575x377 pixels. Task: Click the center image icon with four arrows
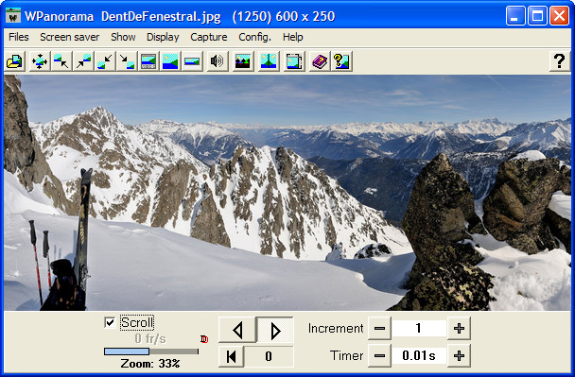40,60
